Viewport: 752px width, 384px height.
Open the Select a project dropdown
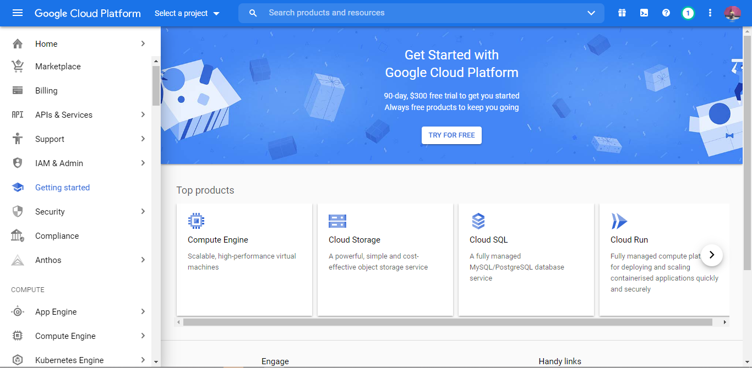pyautogui.click(x=187, y=13)
